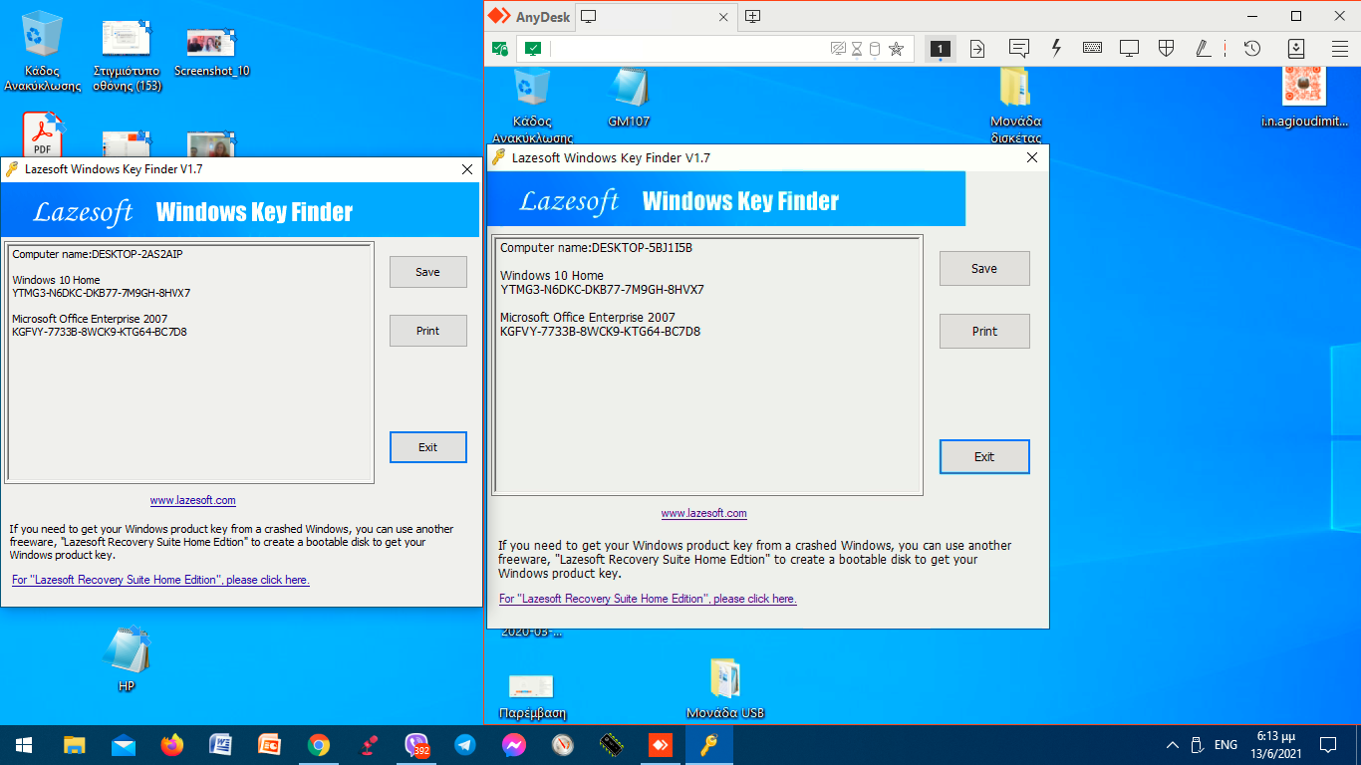1361x765 pixels.
Task: Open the AnyDesk chat icon
Action: [1018, 48]
